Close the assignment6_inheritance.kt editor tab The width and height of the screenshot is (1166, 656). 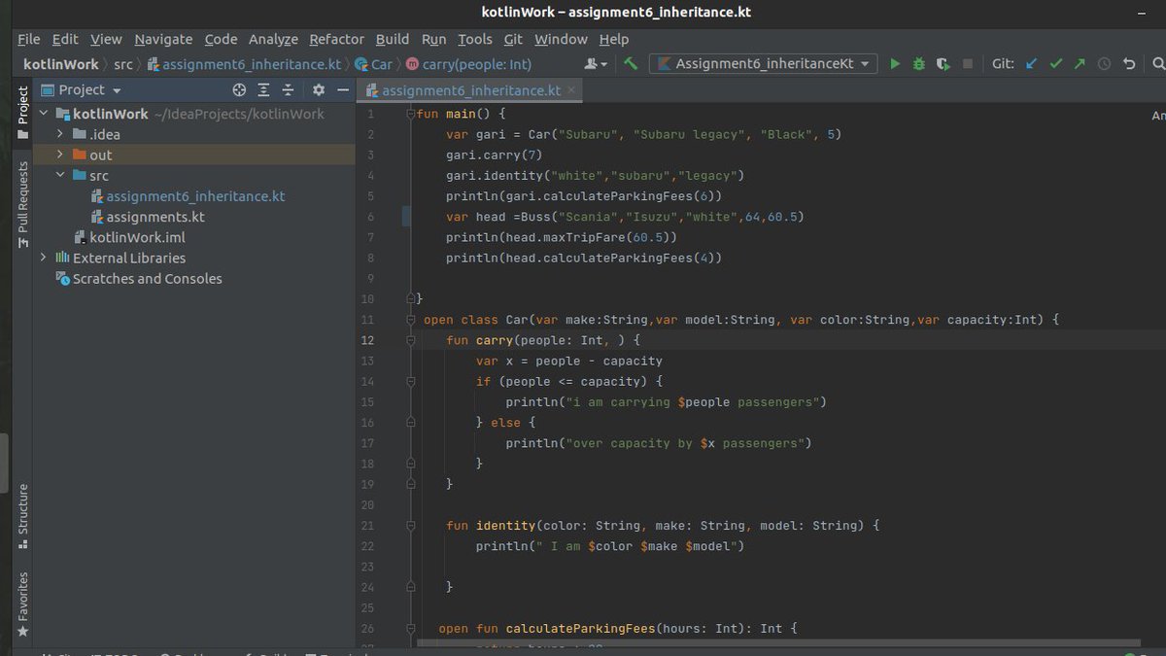tap(570, 87)
